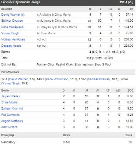Open David Warner link in Fall of Wickets

pos(19,79)
